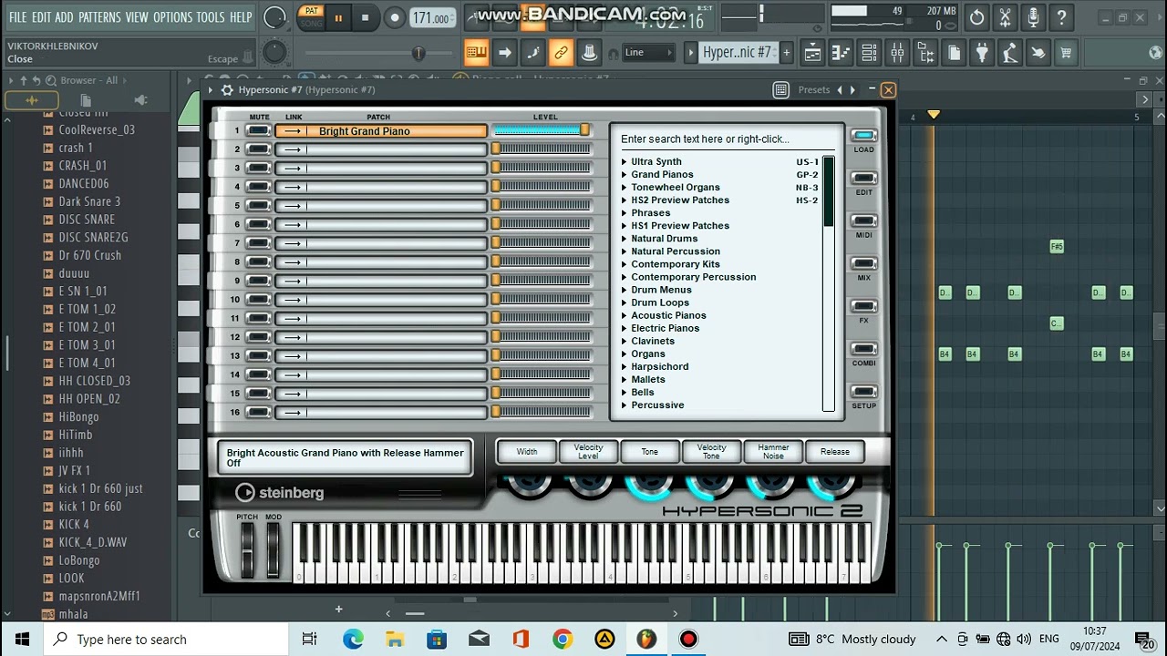Click the globe icon at top right
1167x656 pixels.
1155,54
